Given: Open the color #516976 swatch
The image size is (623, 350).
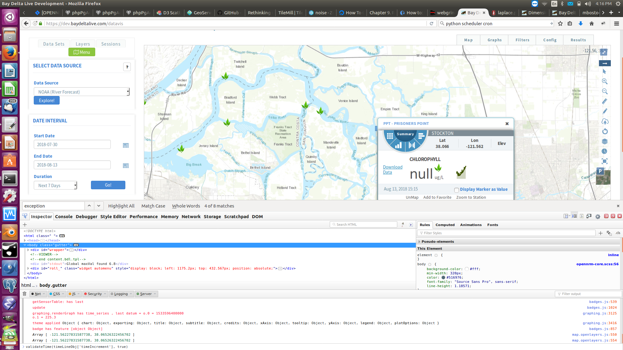Looking at the screenshot, I should 443,277.
